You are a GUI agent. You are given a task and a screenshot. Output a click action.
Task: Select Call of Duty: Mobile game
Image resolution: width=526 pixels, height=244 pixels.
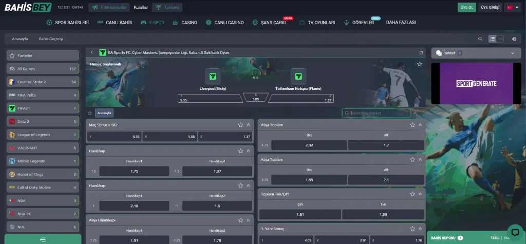[x=43, y=187]
